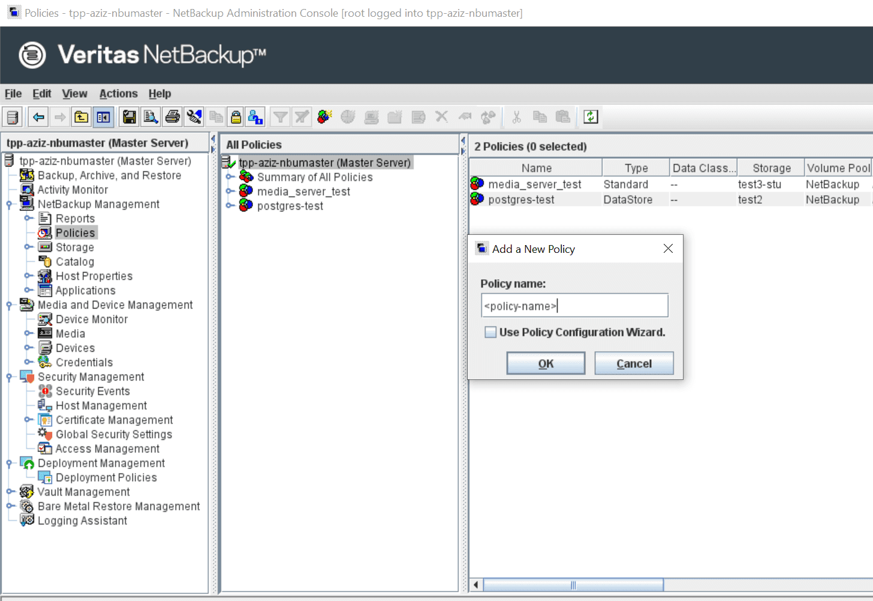Screen dimensions: 873x601
Task: Click inside the Policy name input field
Action: coord(574,305)
